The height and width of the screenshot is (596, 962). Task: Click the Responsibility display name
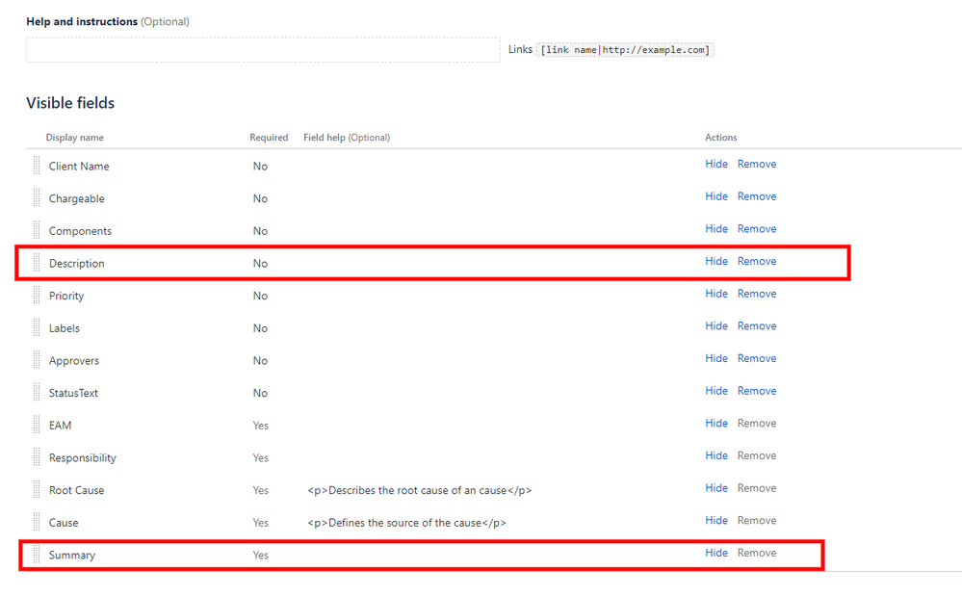click(82, 458)
